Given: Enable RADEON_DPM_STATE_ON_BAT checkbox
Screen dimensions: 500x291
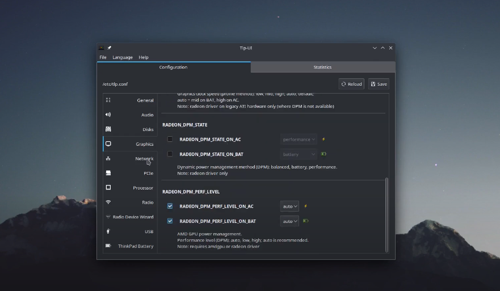Looking at the screenshot, I should 170,154.
